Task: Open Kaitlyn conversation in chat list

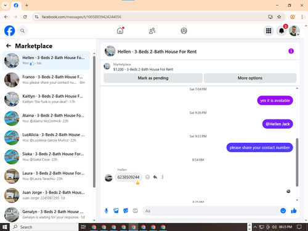Action: (x=46, y=99)
